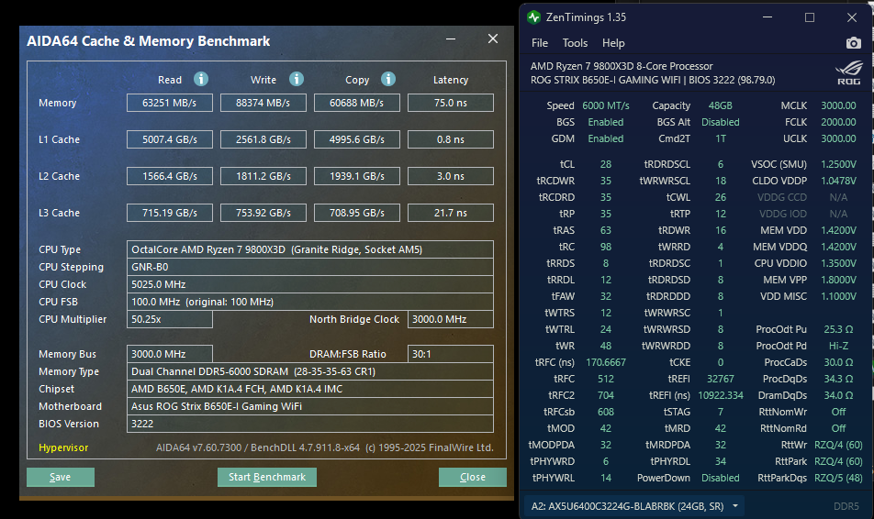Viewport: 874px width, 519px height.
Task: Click the L2 Cache Copy value 1939.1 GB/s
Action: (x=357, y=176)
